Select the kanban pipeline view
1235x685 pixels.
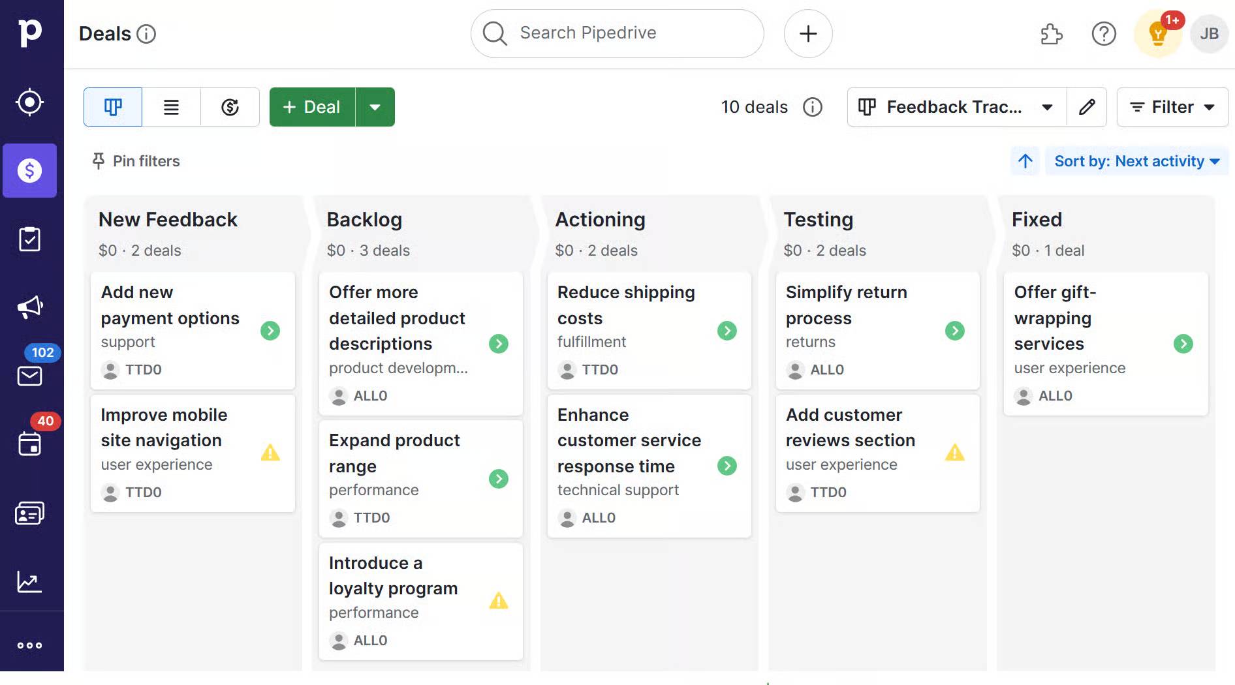pos(113,107)
